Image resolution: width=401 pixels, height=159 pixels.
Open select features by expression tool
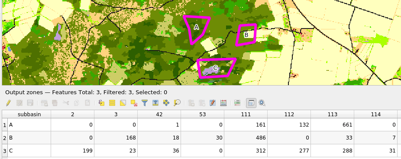coord(101,103)
